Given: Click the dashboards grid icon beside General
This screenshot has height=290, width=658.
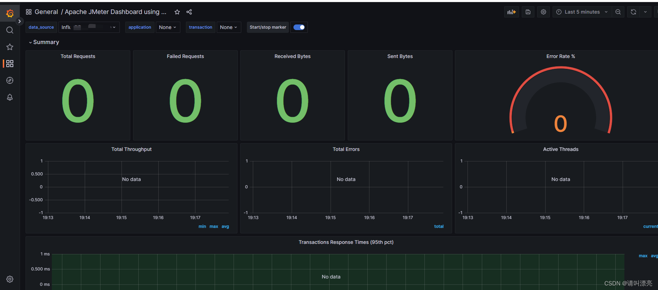Looking at the screenshot, I should [x=29, y=12].
